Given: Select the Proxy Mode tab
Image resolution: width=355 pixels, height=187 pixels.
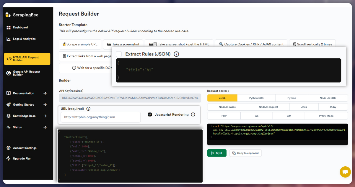Looking at the screenshot, I should point(326,116).
